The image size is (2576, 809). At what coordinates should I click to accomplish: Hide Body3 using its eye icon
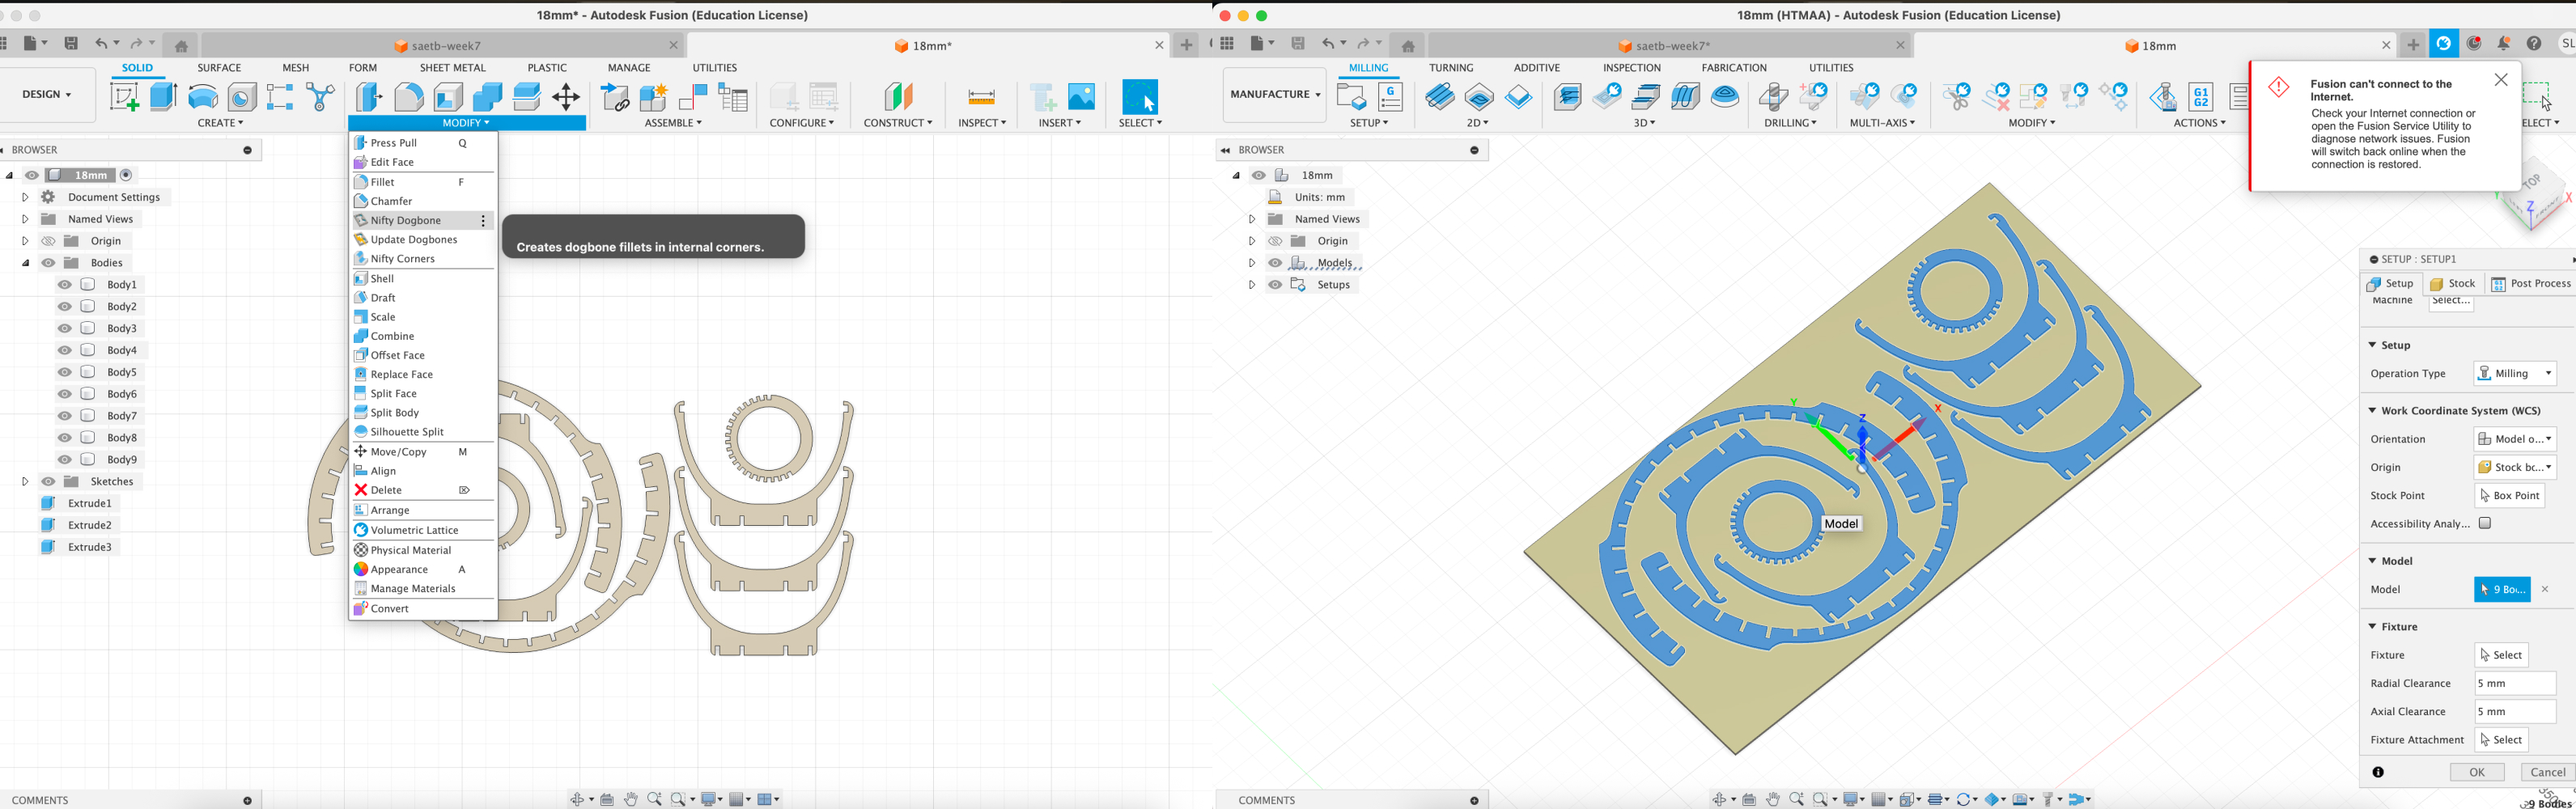pyautogui.click(x=65, y=328)
